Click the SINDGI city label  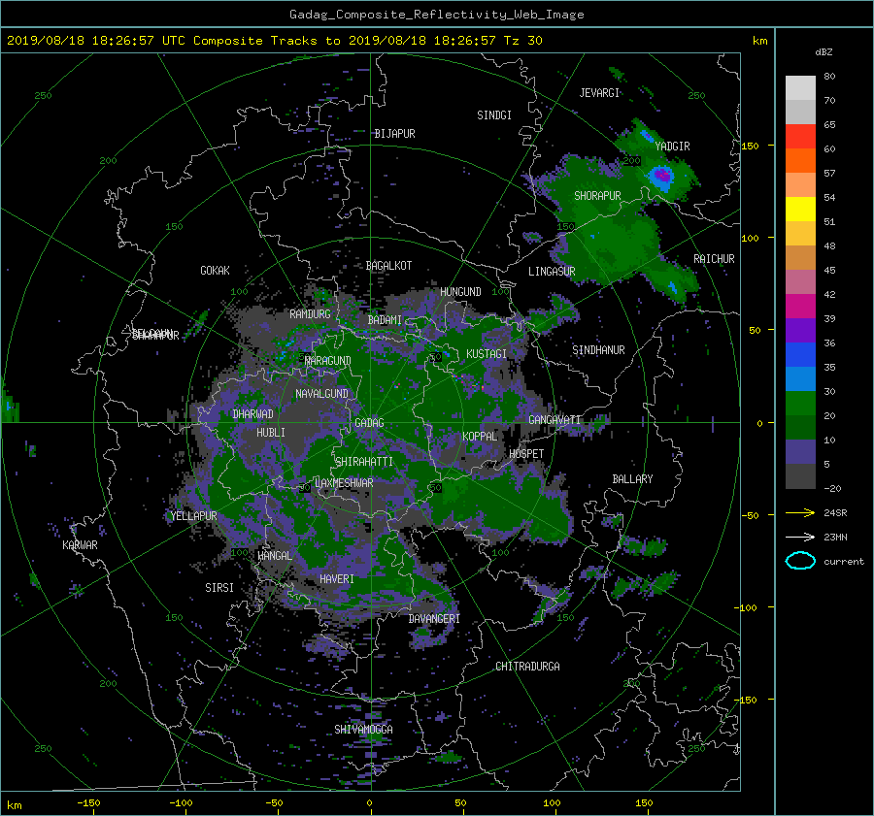coord(494,115)
